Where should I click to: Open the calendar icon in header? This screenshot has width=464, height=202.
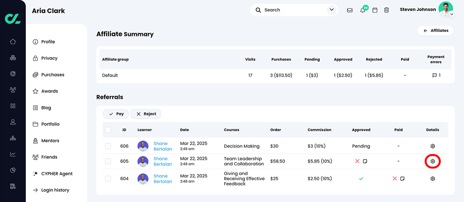pos(375,10)
